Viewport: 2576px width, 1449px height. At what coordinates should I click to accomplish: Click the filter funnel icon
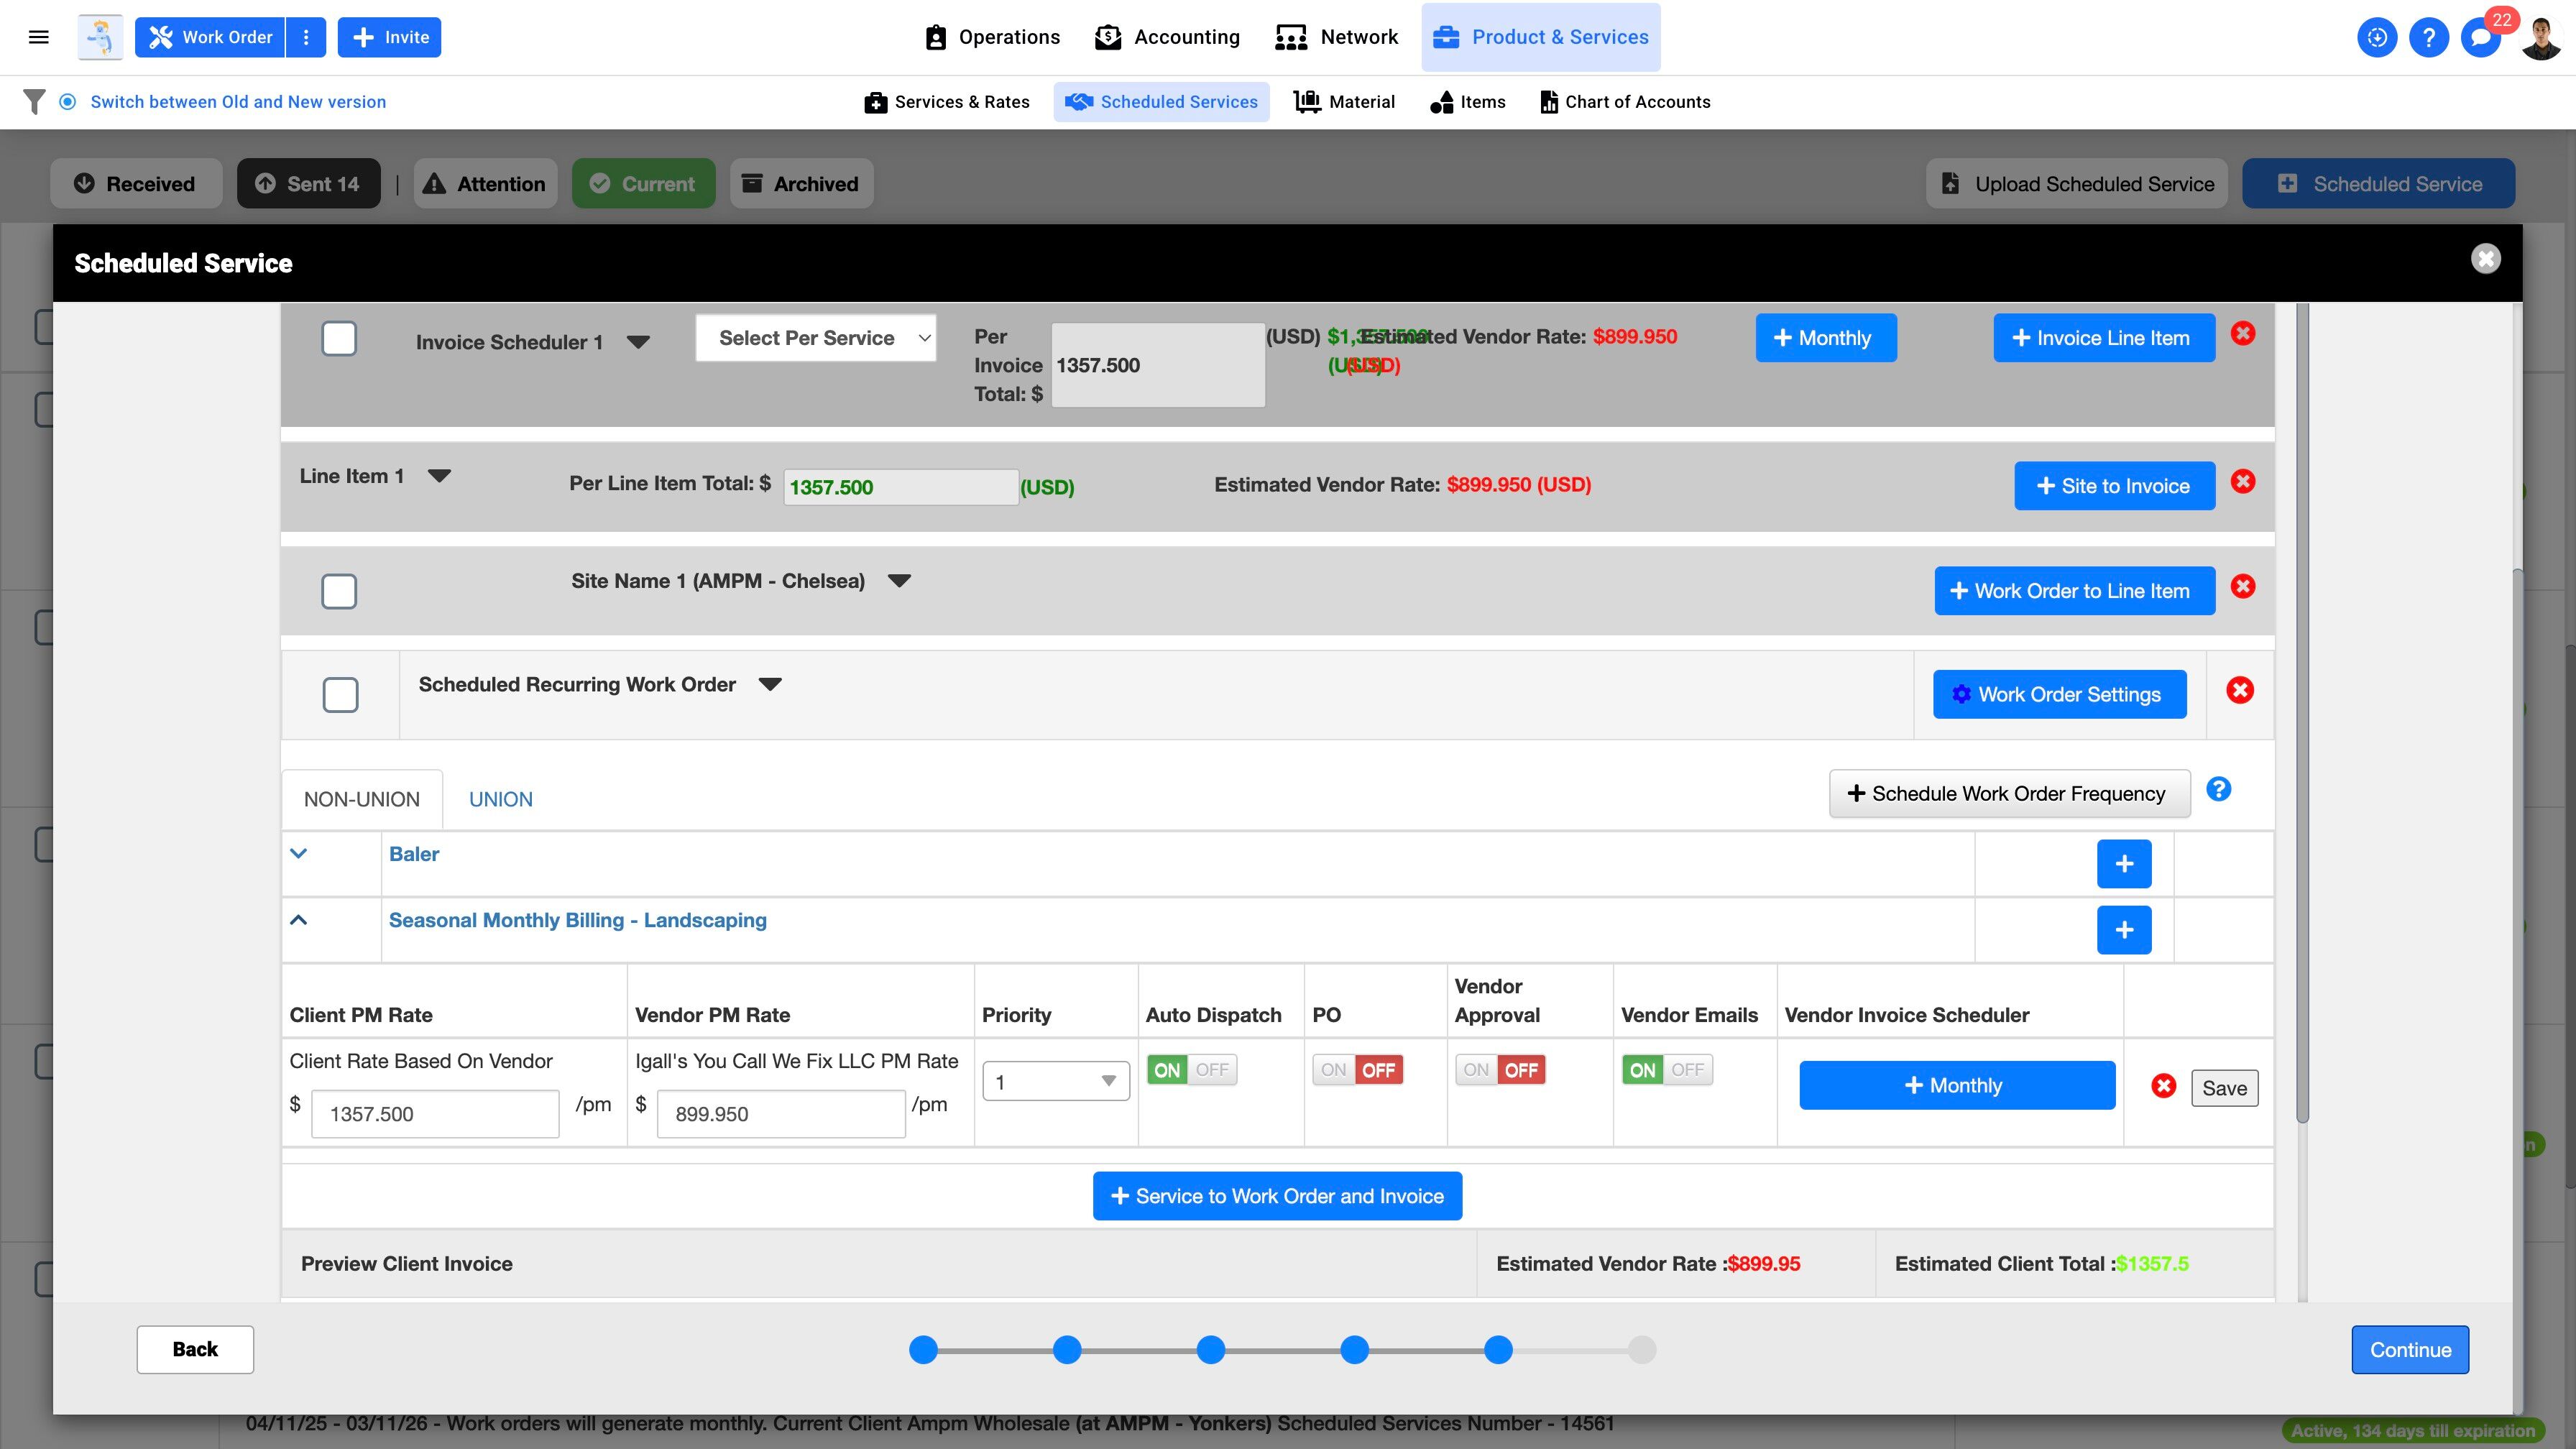[x=34, y=101]
